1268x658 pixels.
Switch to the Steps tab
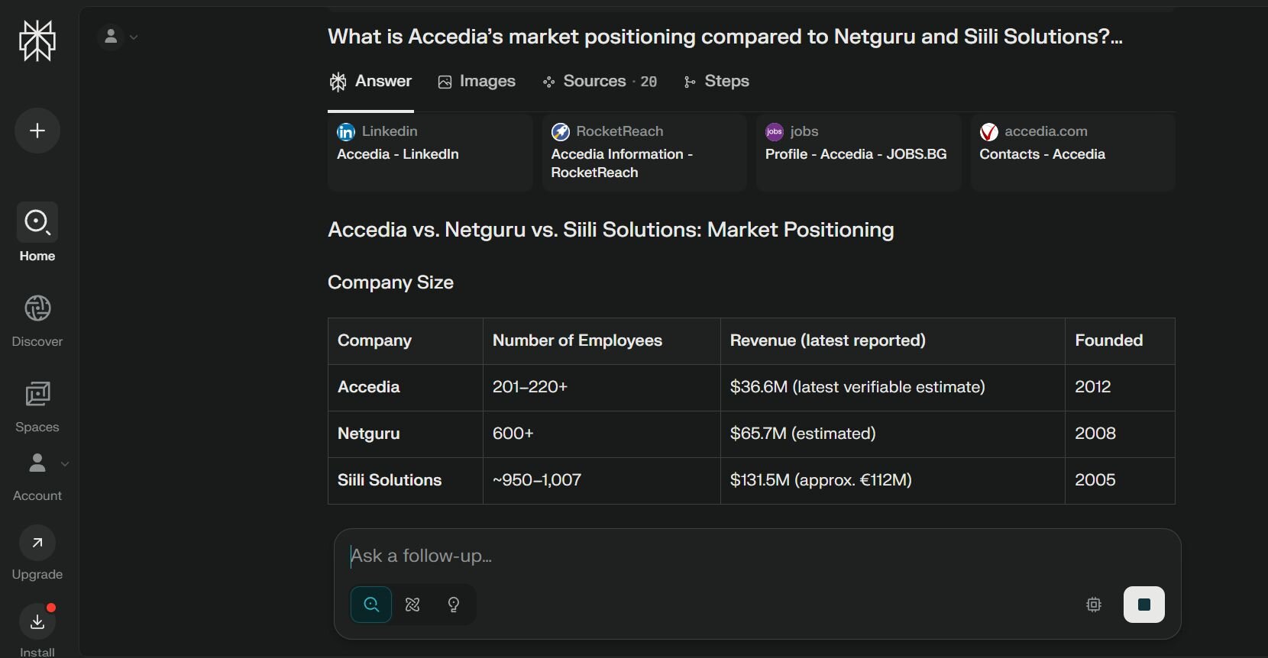point(716,82)
